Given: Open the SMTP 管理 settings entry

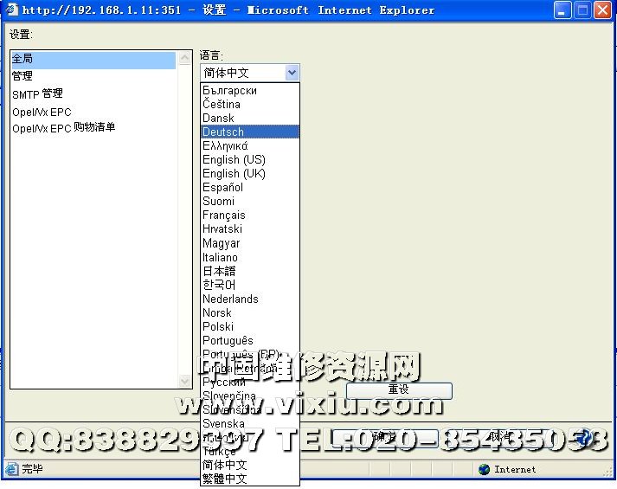Looking at the screenshot, I should pos(93,94).
